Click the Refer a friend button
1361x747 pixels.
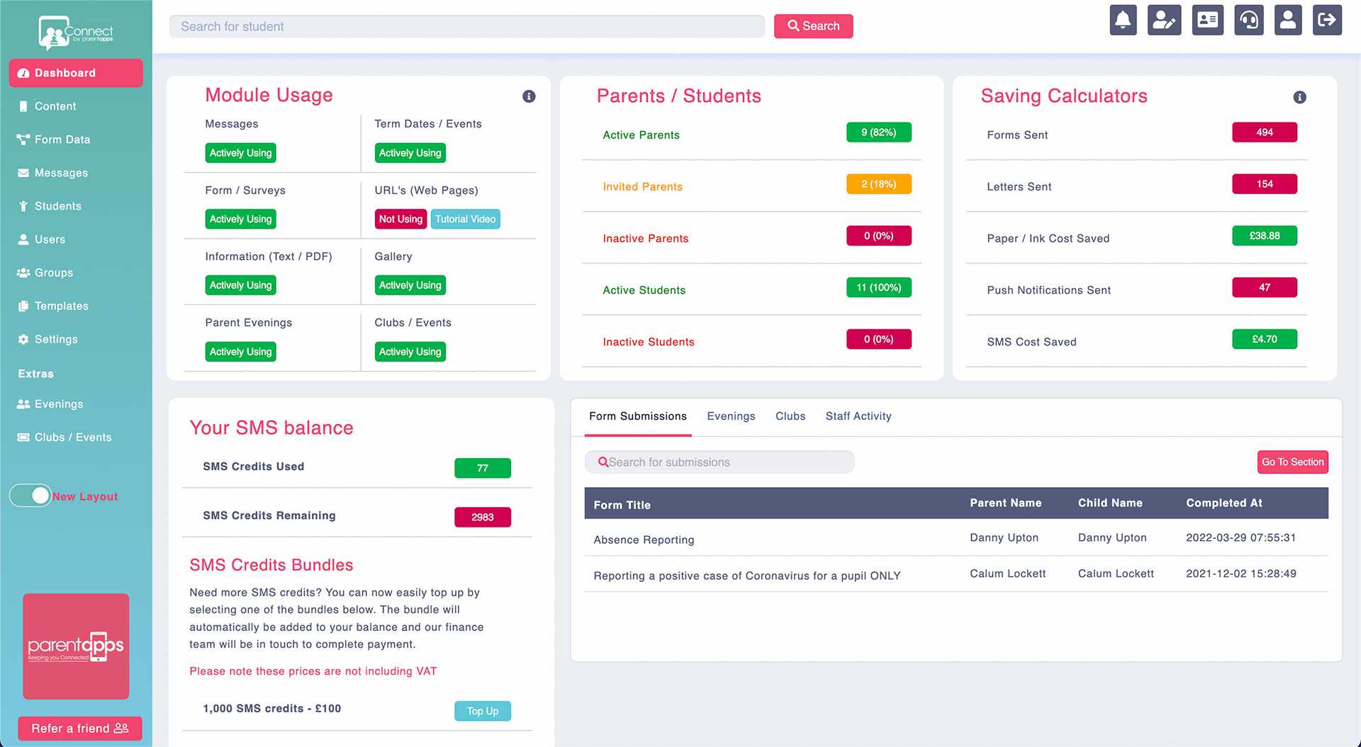click(80, 729)
